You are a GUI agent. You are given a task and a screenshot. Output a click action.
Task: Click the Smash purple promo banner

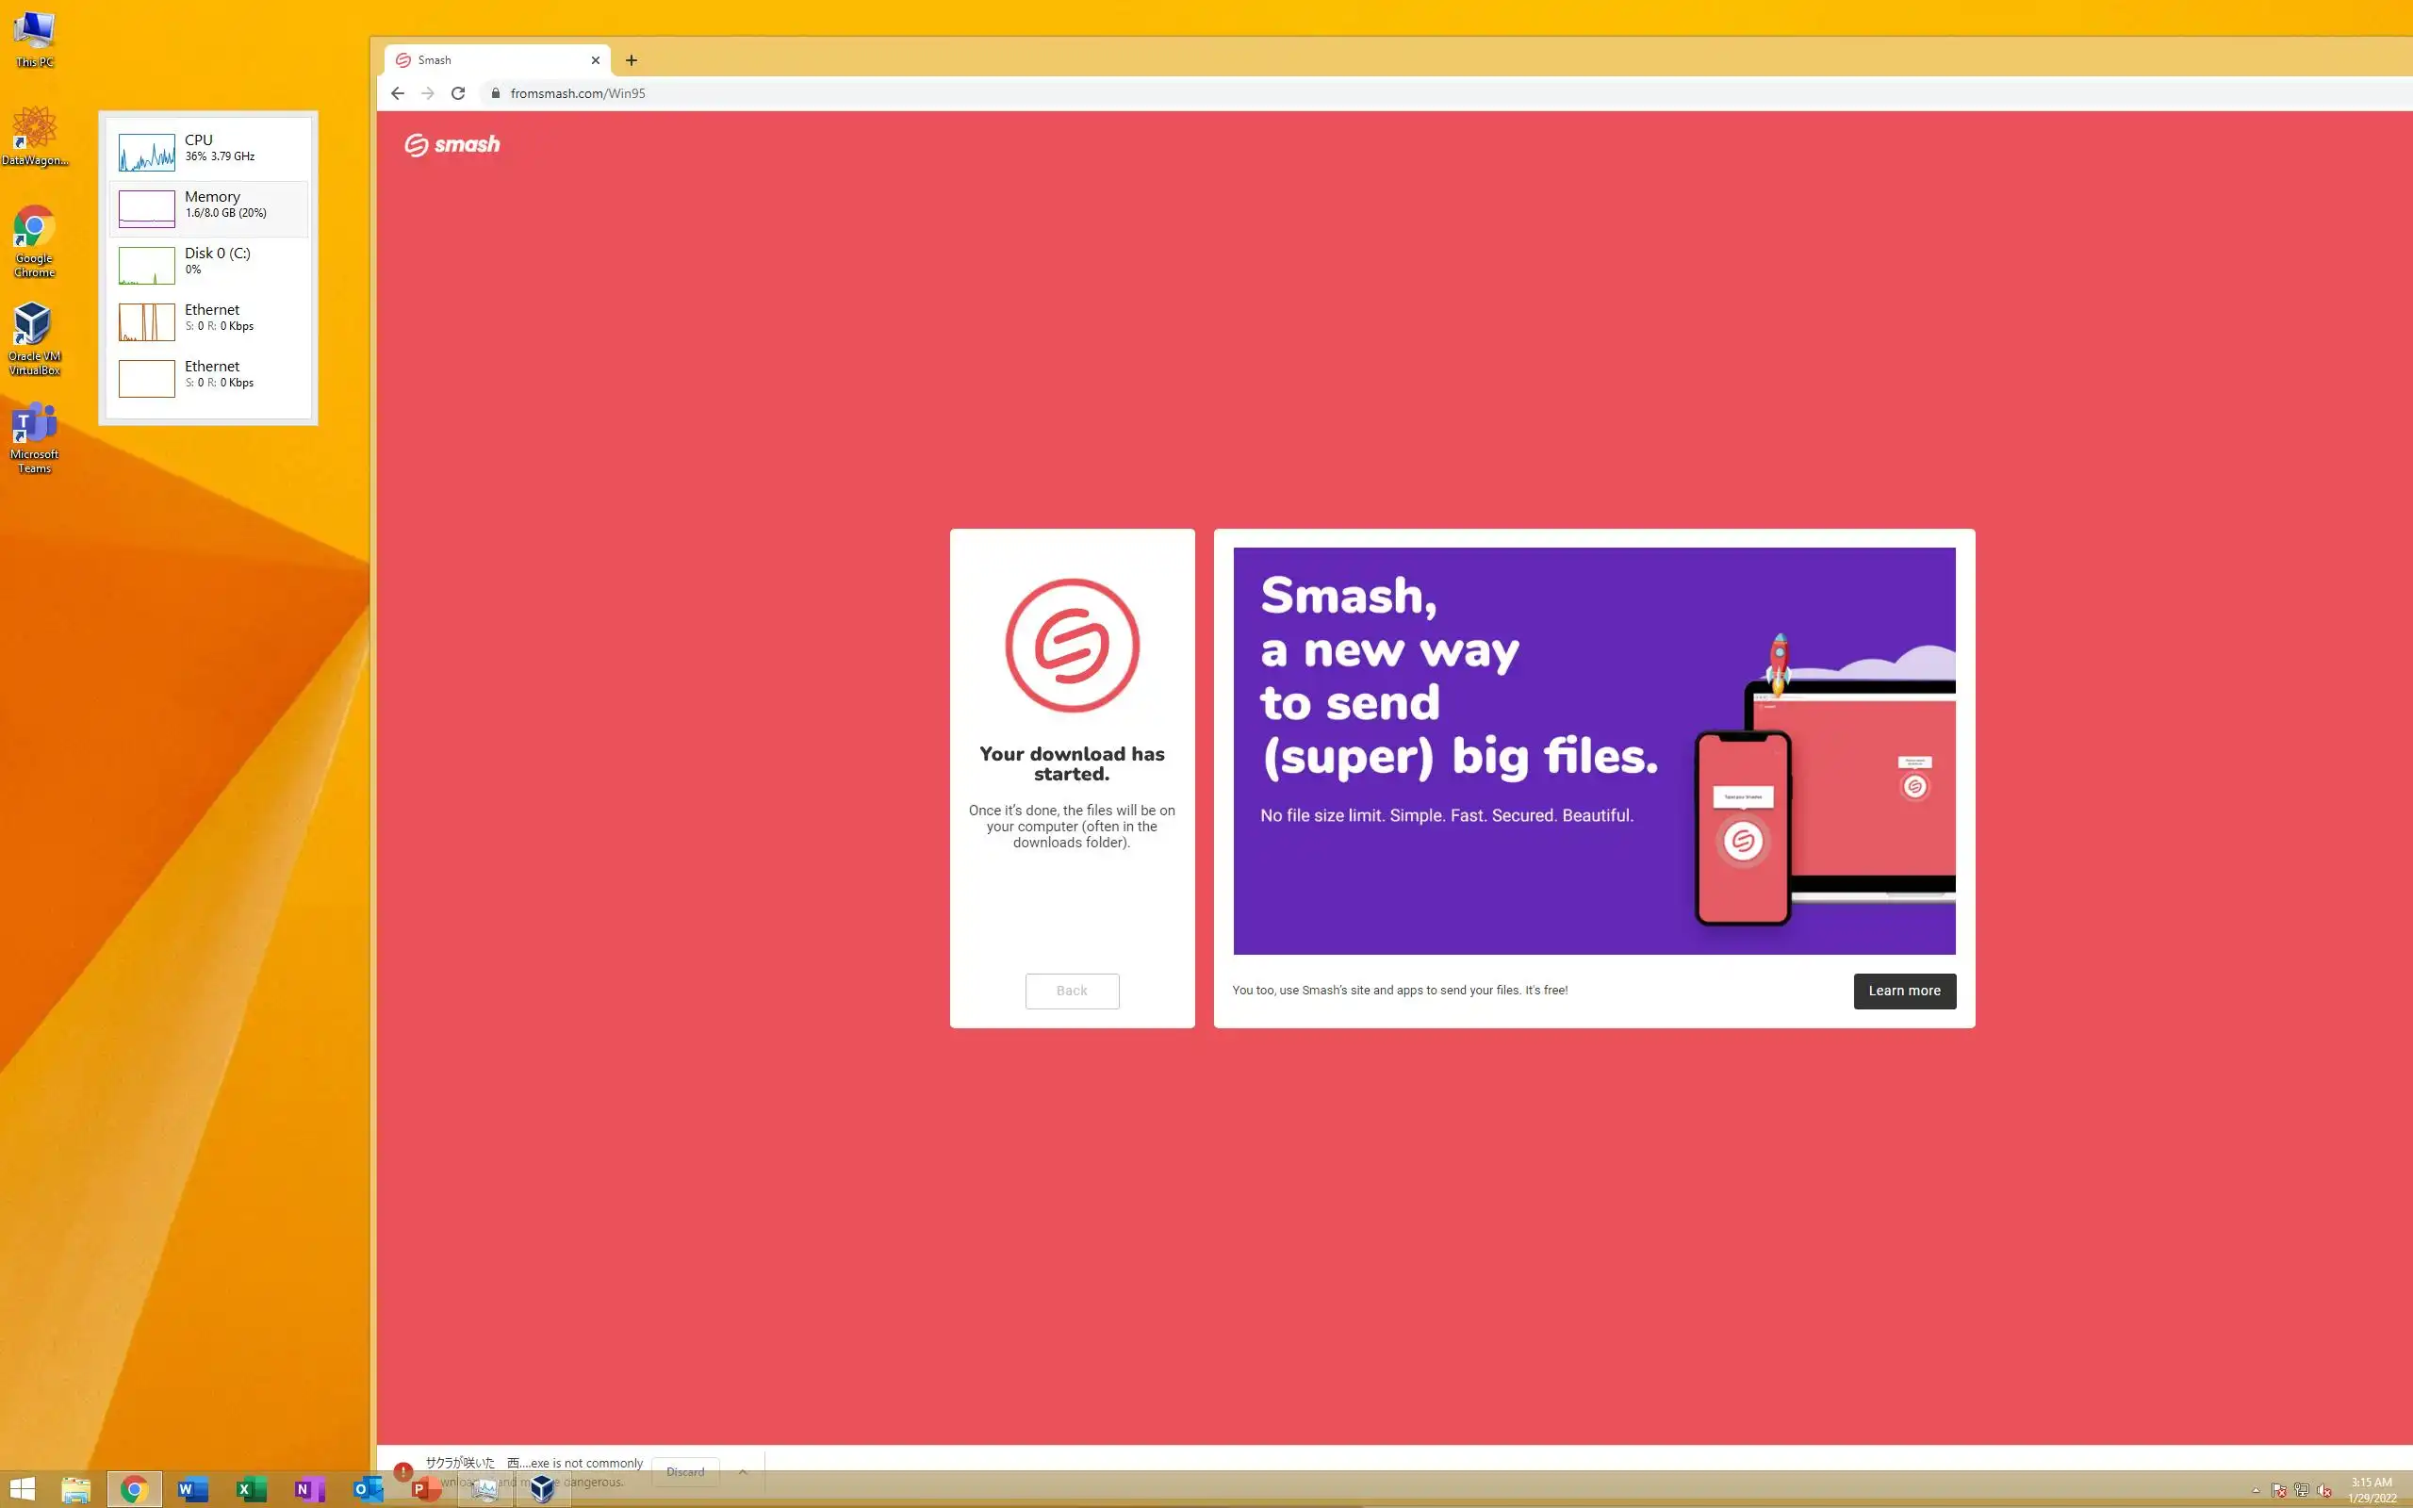tap(1593, 750)
